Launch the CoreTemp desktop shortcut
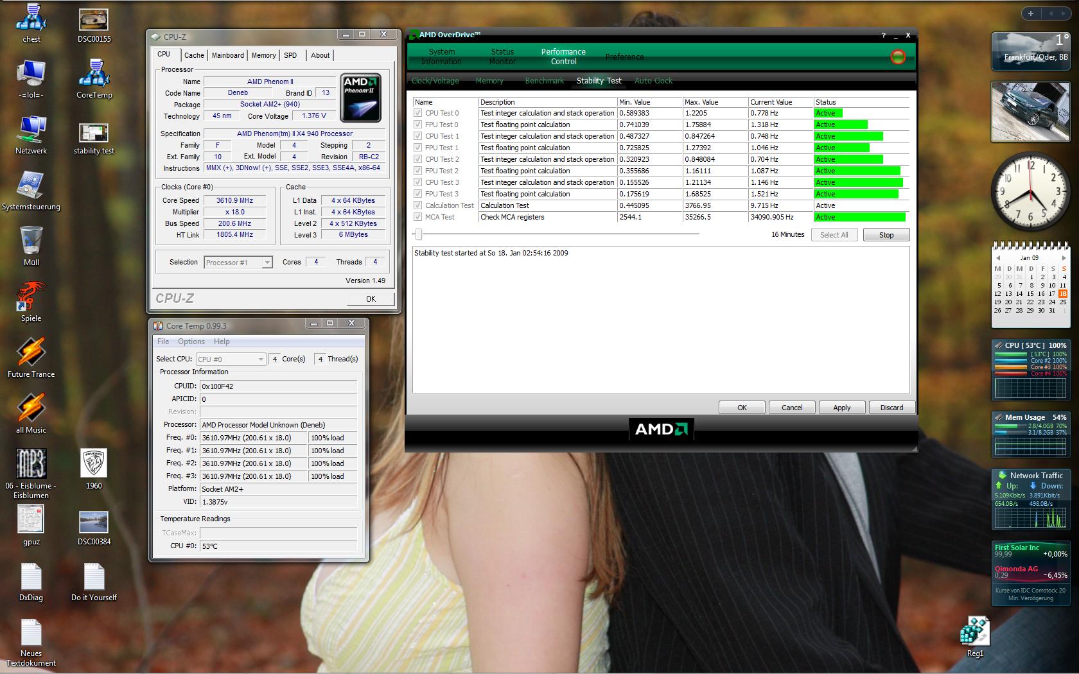1079x674 pixels. click(x=94, y=78)
